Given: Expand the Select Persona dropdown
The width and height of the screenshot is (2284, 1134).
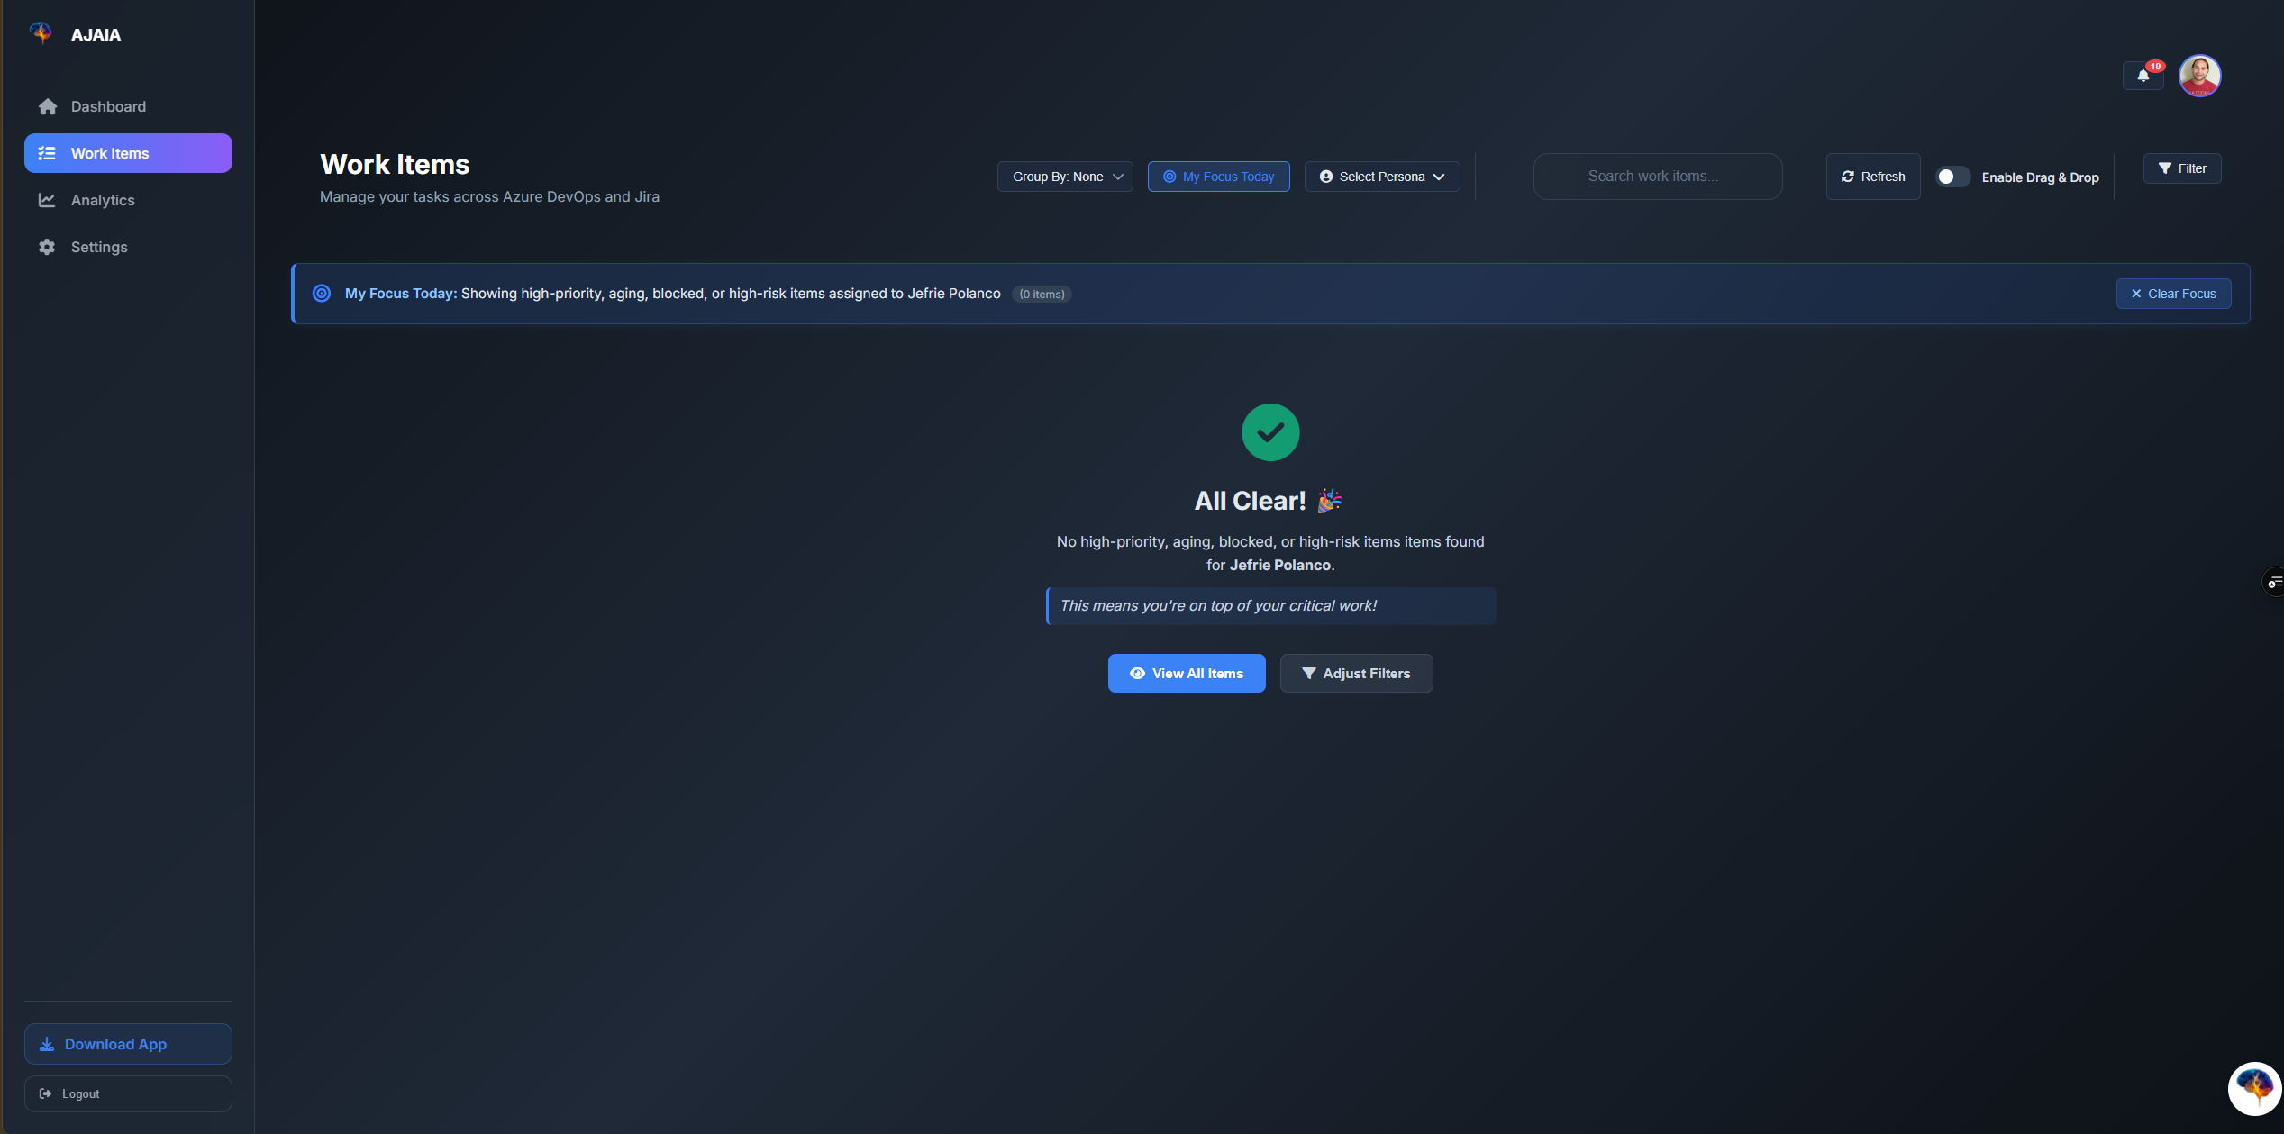Looking at the screenshot, I should [x=1381, y=177].
